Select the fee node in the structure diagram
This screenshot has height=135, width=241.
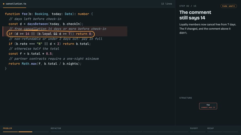(208, 106)
